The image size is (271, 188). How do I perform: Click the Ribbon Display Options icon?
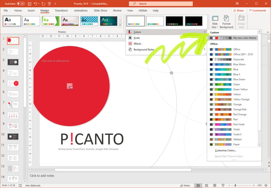coord(237,4)
